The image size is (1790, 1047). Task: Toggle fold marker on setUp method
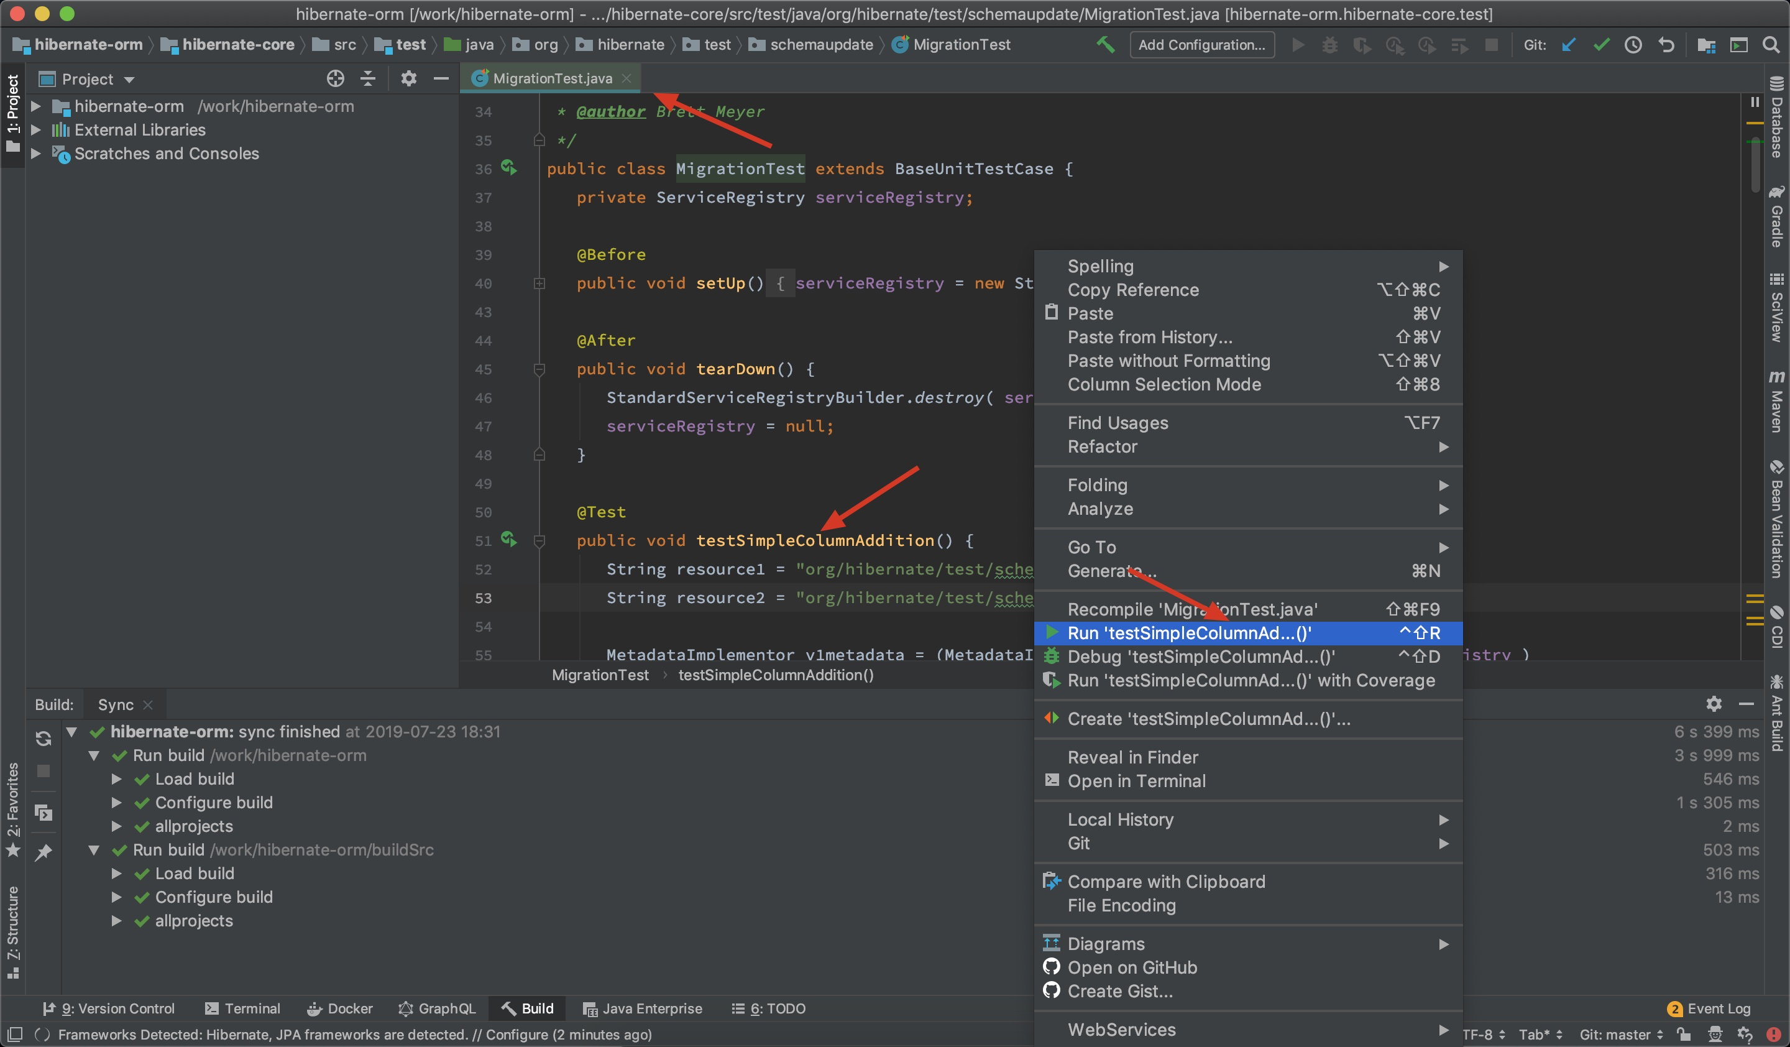(539, 284)
